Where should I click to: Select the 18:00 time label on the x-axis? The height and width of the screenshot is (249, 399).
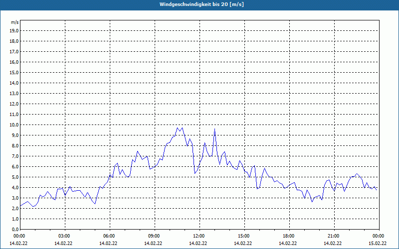coord(289,236)
